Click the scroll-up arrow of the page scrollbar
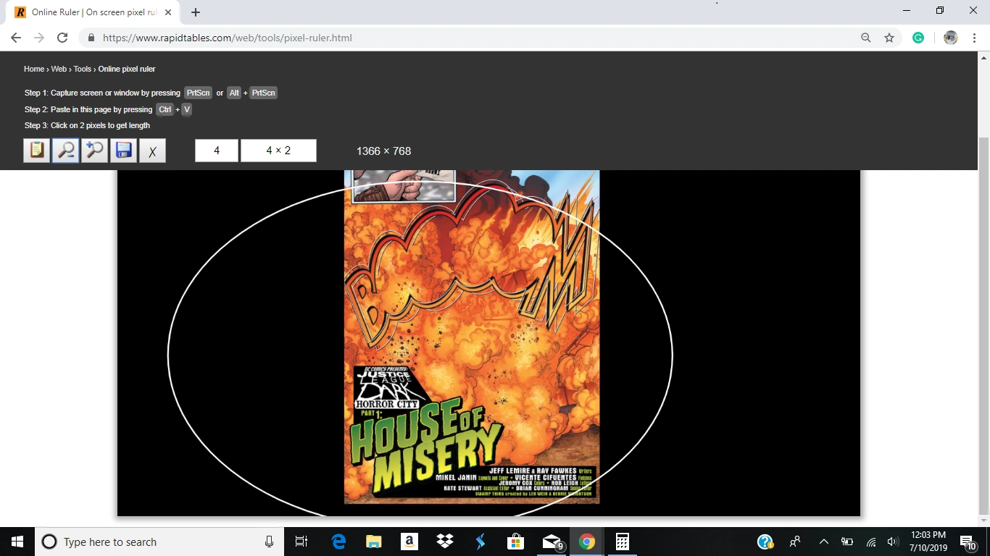990x556 pixels. tap(984, 57)
